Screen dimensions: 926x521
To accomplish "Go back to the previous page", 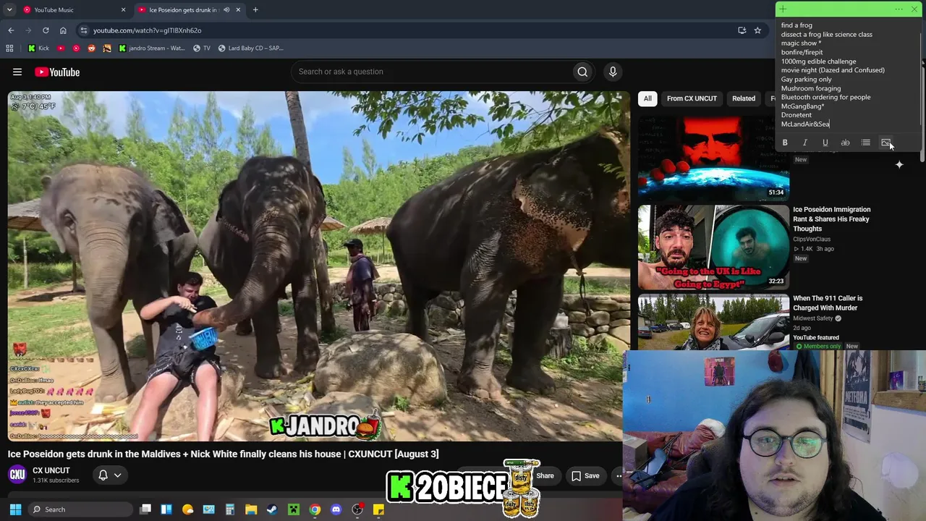I will 11,30.
